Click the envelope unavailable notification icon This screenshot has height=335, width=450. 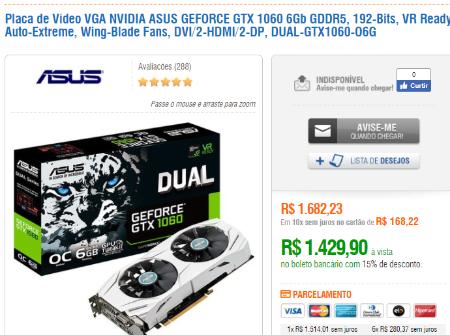click(302, 83)
